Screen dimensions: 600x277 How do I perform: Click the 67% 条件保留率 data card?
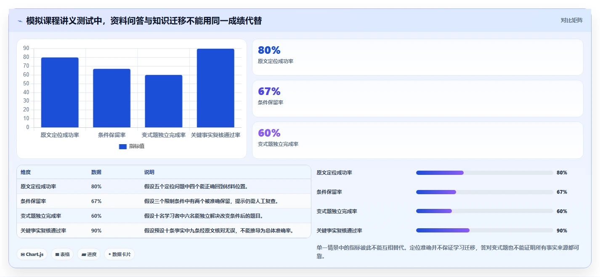pyautogui.click(x=417, y=98)
